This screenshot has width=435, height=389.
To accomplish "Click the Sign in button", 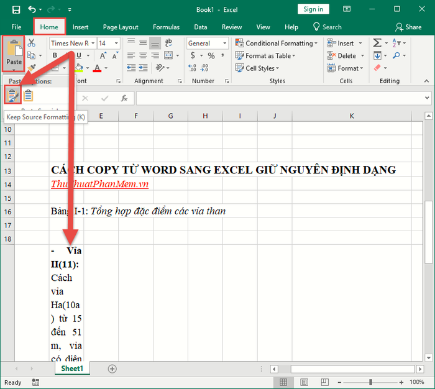I will [313, 9].
